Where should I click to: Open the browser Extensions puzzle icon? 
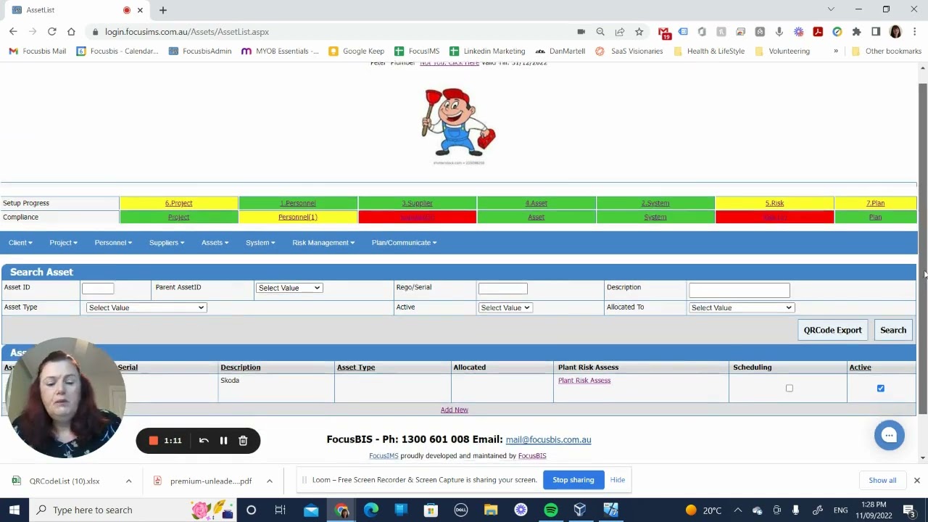856,32
